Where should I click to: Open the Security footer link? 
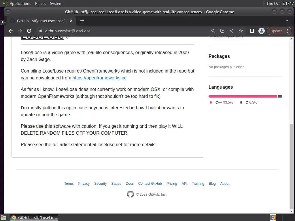coord(101,183)
